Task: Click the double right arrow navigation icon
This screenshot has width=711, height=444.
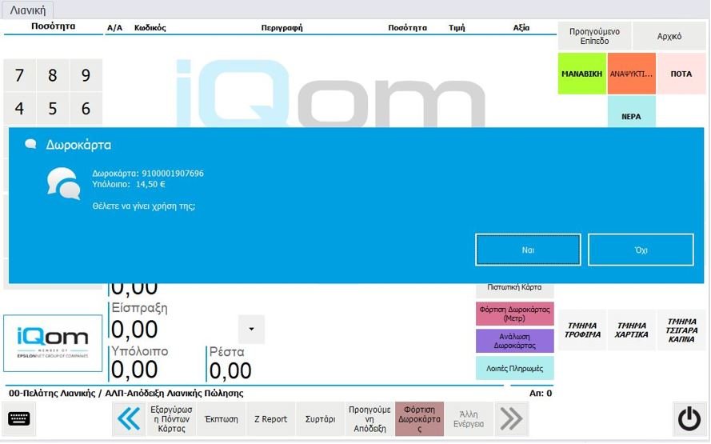Action: tap(511, 418)
